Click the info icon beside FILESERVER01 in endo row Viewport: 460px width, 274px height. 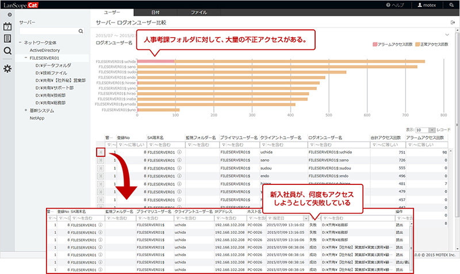[x=179, y=176]
